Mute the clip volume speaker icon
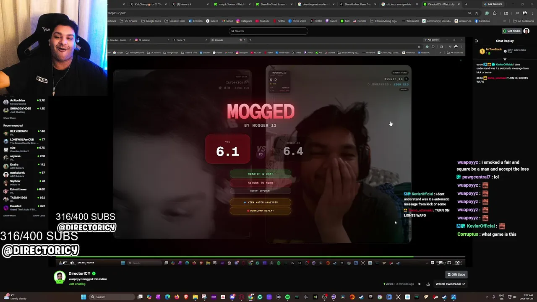Image resolution: width=537 pixels, height=302 pixels. point(72,263)
